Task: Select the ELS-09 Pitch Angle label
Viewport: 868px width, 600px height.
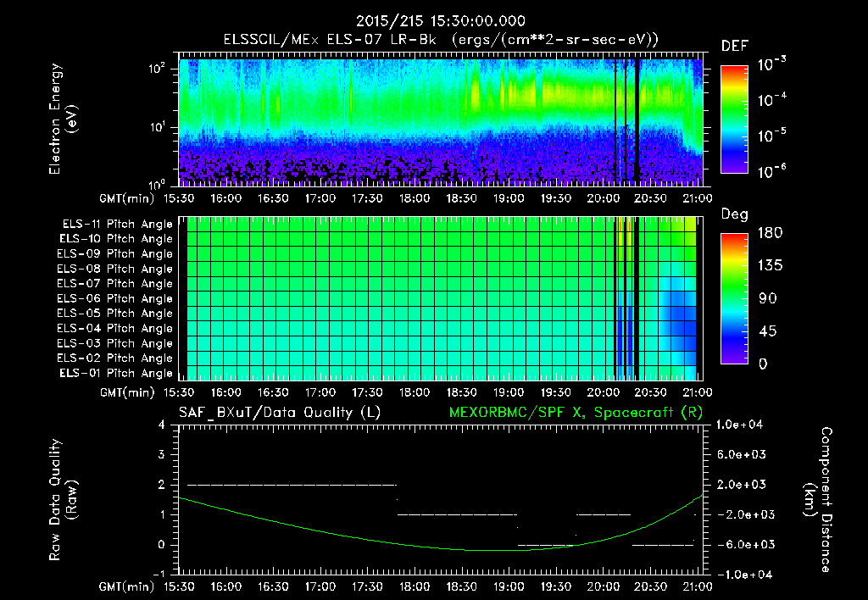Action: pyautogui.click(x=114, y=254)
